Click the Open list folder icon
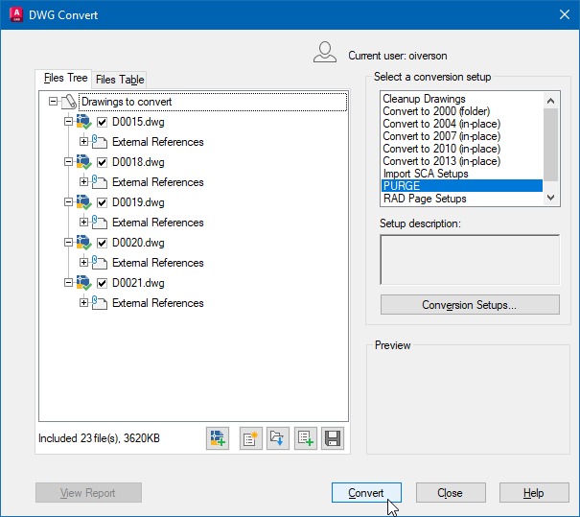This screenshot has width=580, height=517. pos(278,438)
